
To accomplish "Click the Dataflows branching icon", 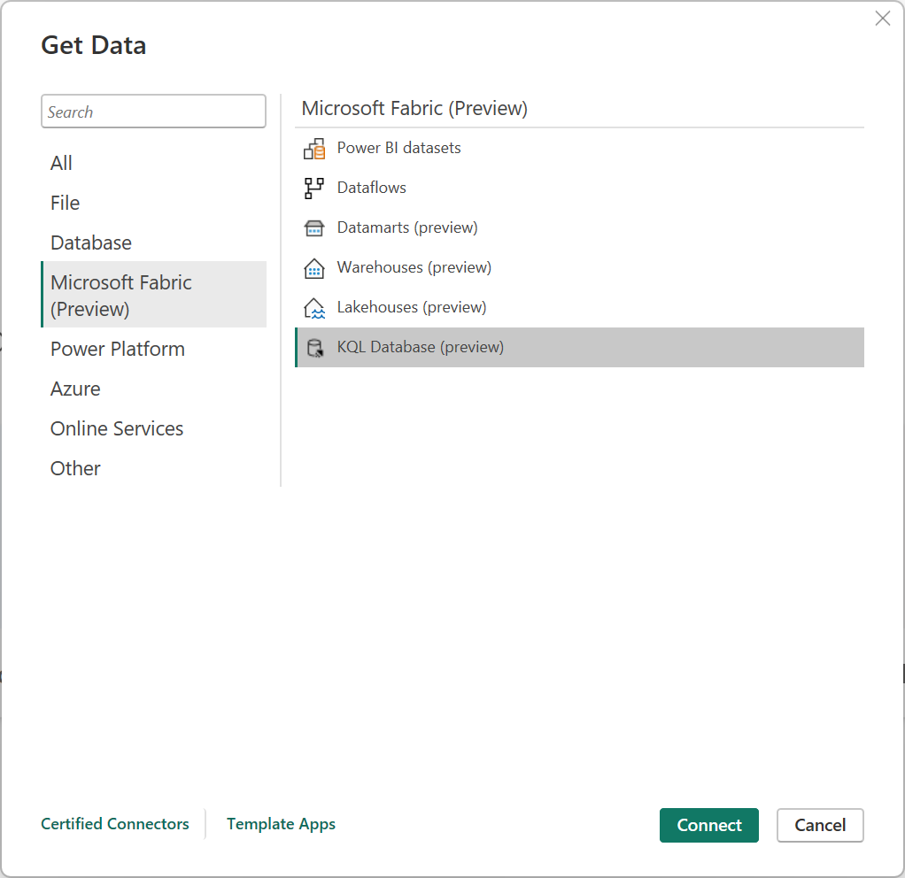I will [314, 188].
